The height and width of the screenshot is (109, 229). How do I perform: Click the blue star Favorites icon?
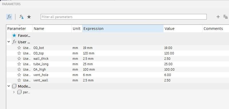[14, 35]
